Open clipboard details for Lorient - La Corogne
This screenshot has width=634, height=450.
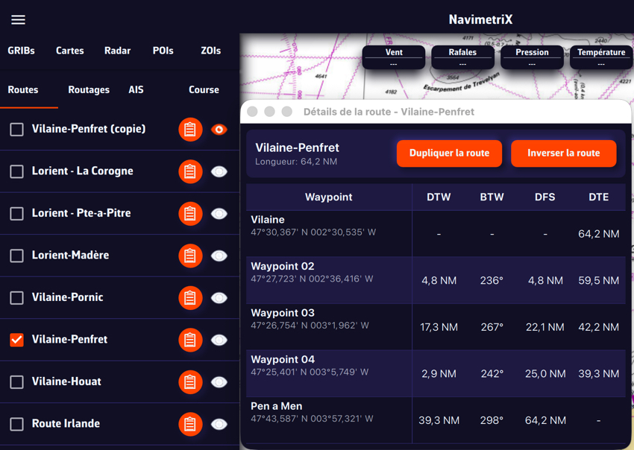[x=190, y=171]
